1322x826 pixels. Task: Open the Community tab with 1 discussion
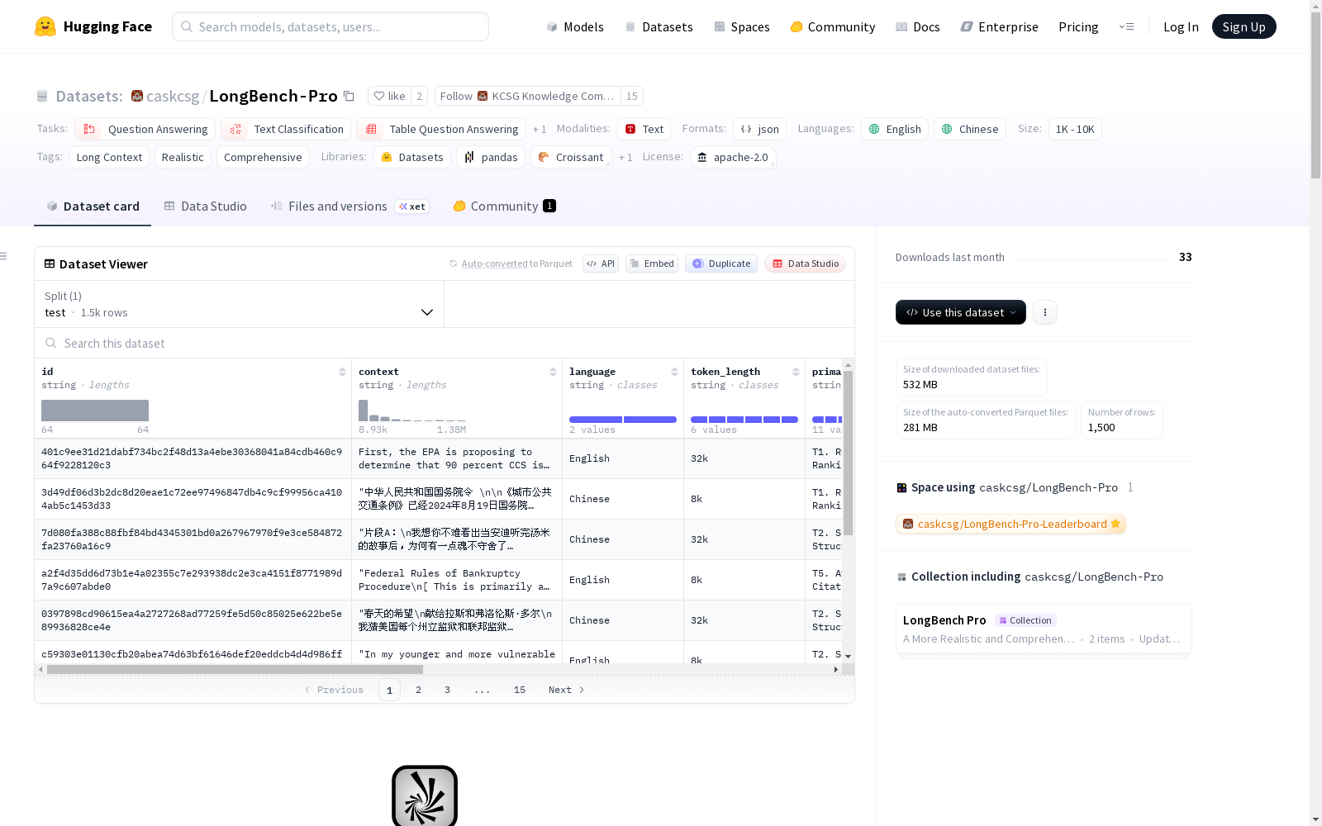click(504, 206)
